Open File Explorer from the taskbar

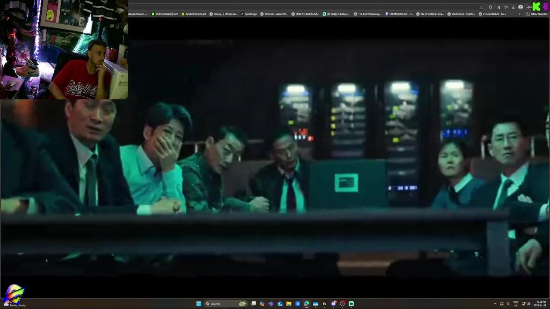(289, 304)
